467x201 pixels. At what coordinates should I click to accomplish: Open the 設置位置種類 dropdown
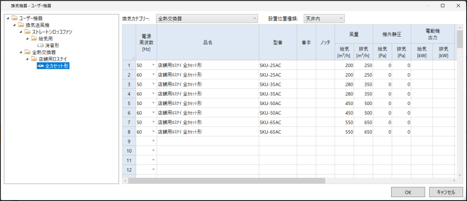(x=323, y=19)
